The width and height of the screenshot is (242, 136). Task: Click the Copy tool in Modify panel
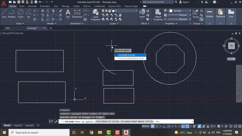click(43, 15)
